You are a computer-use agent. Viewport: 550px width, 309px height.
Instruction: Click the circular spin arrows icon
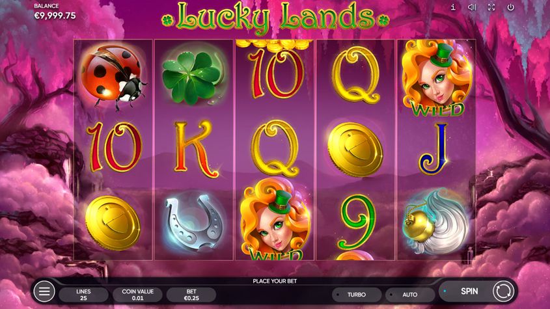point(503,291)
